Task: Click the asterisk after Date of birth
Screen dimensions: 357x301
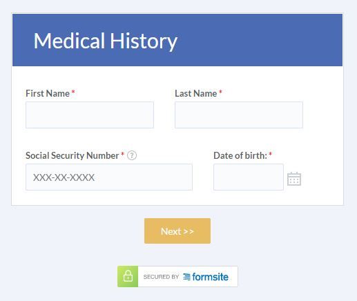Action: pos(271,154)
